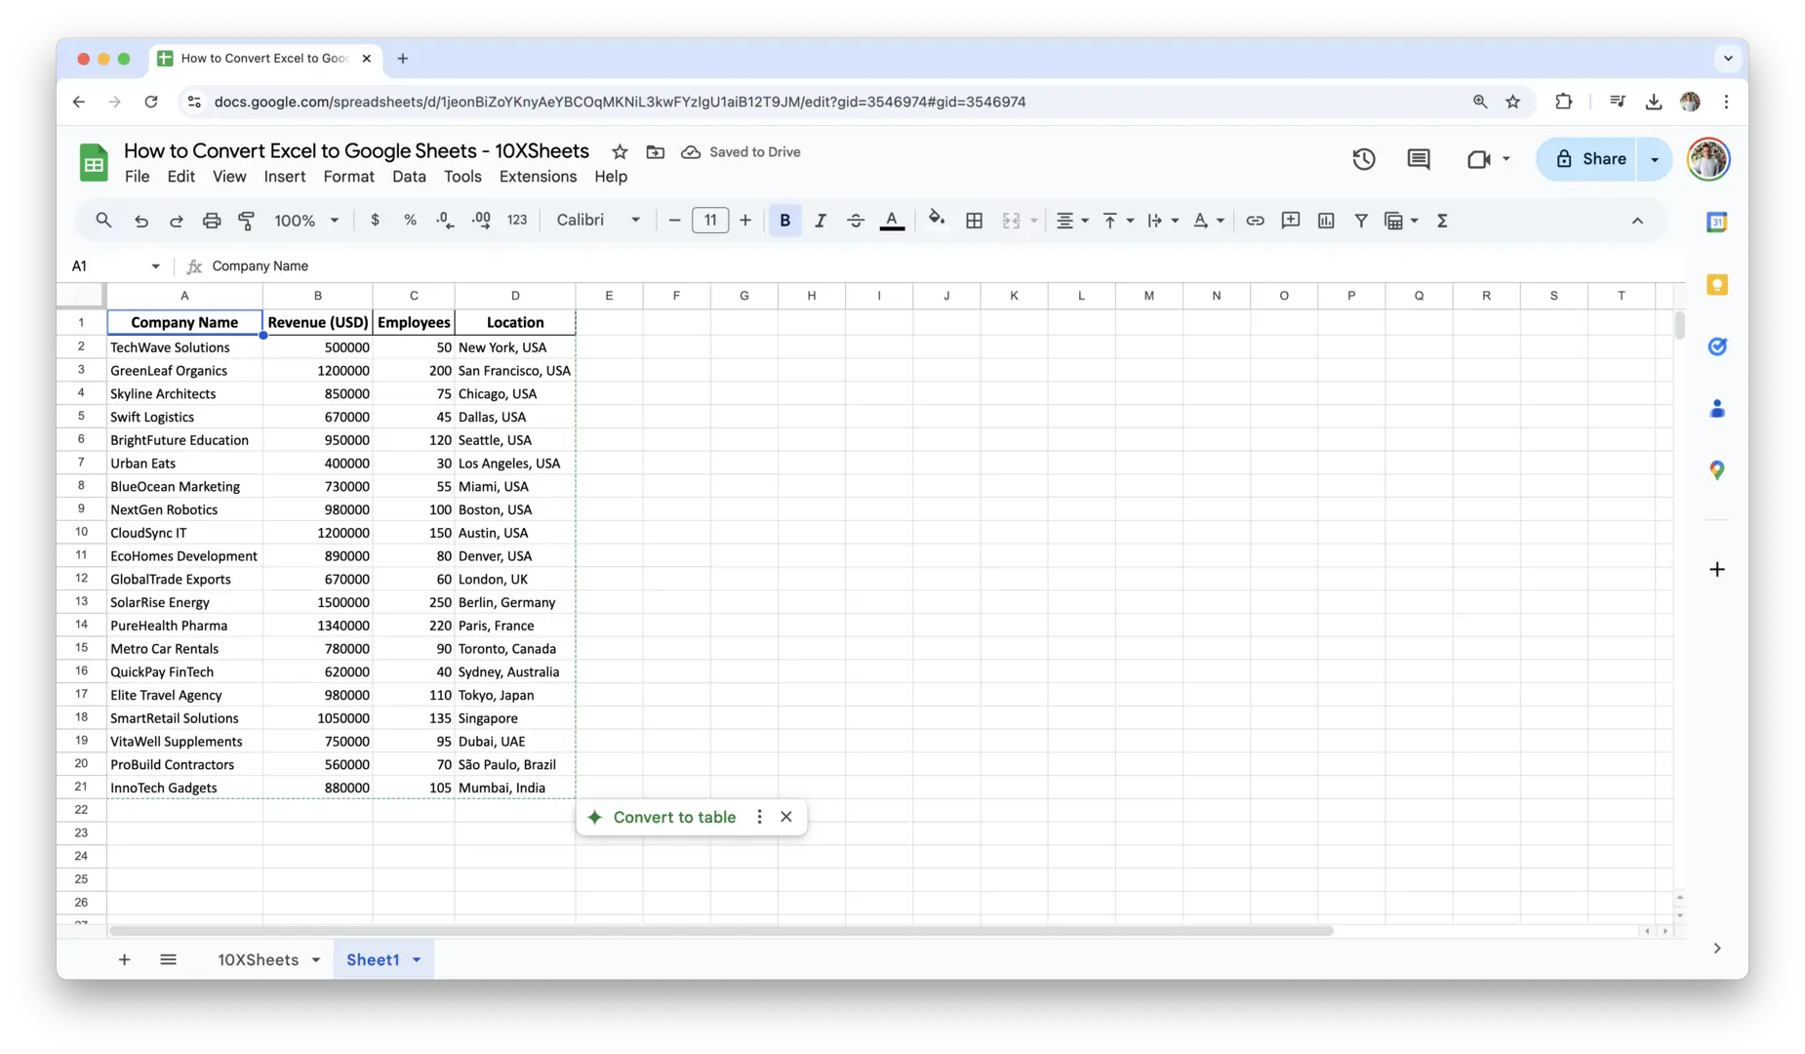Open the fill color picker
Viewport: 1805px width, 1054px height.
[936, 221]
